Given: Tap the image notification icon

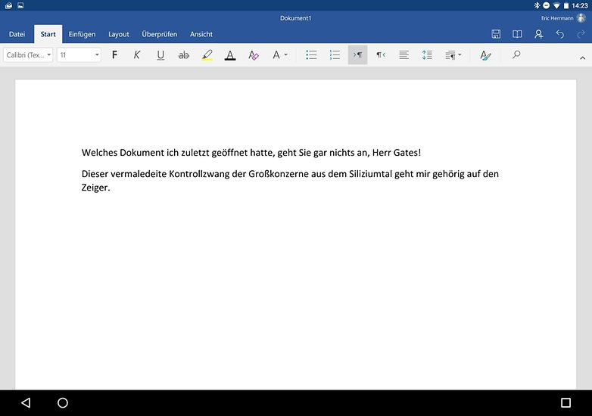Looking at the screenshot, I should (x=20, y=5).
